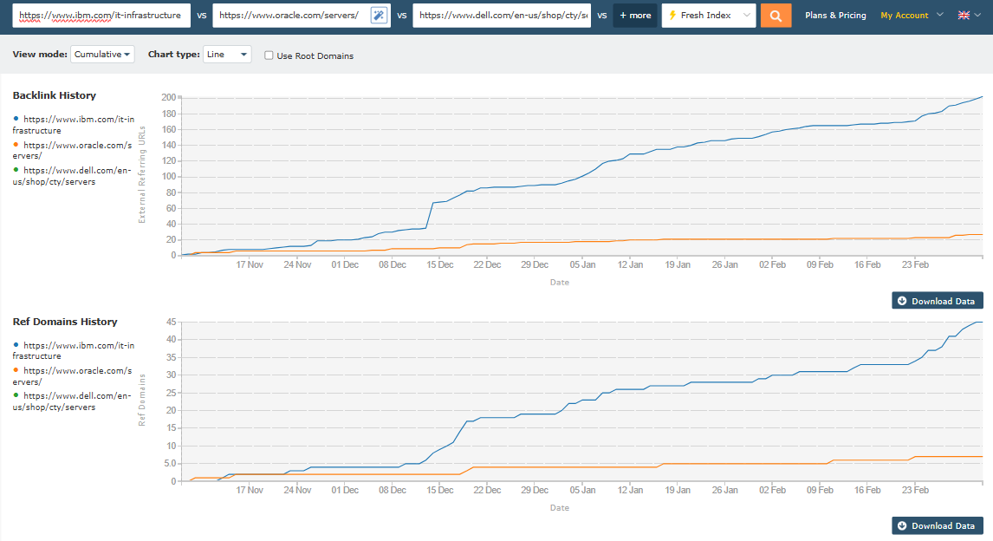
Task: Click the + more button to add a URL
Action: (x=634, y=15)
